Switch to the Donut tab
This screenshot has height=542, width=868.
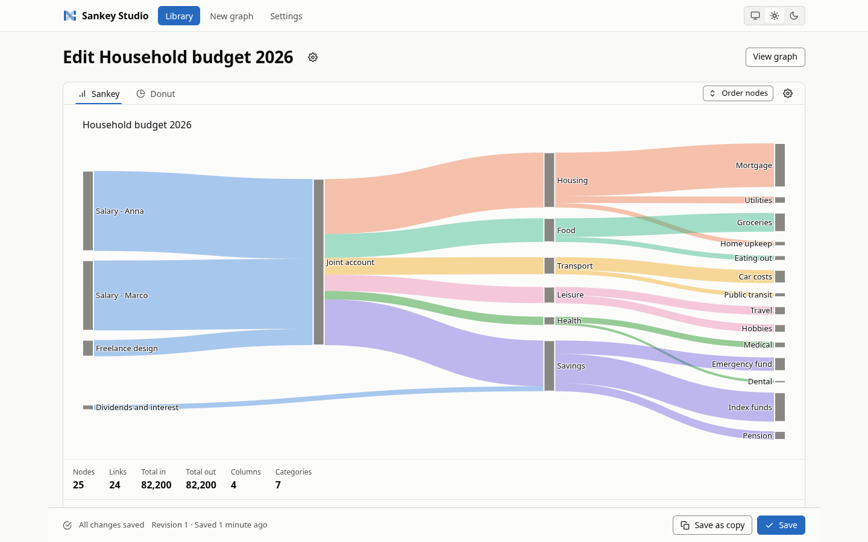[x=156, y=94]
